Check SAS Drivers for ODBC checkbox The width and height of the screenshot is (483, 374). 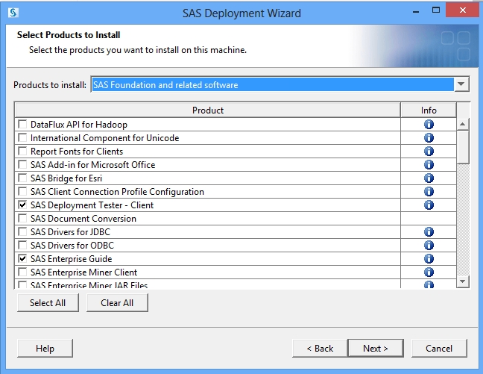22,245
